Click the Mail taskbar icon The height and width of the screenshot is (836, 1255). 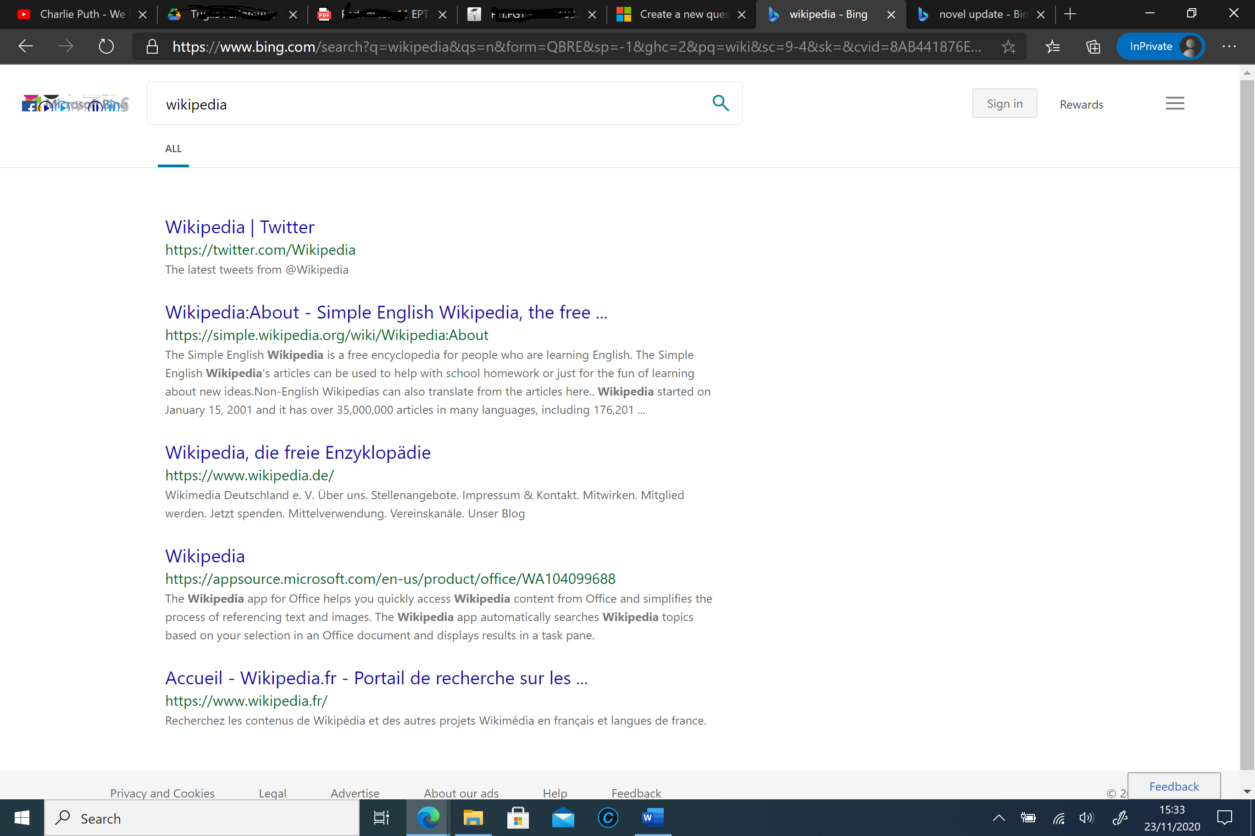pos(564,817)
